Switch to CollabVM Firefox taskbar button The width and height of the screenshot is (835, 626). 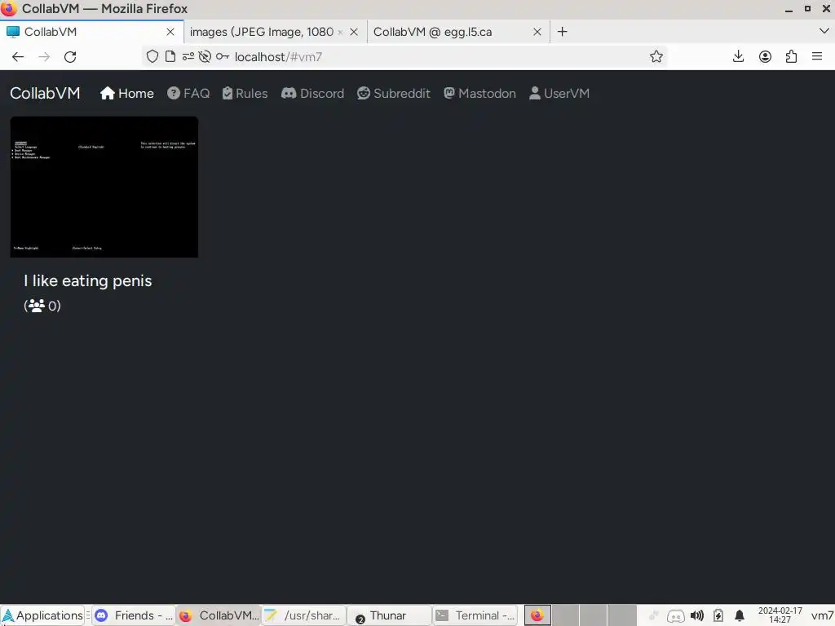tap(219, 615)
